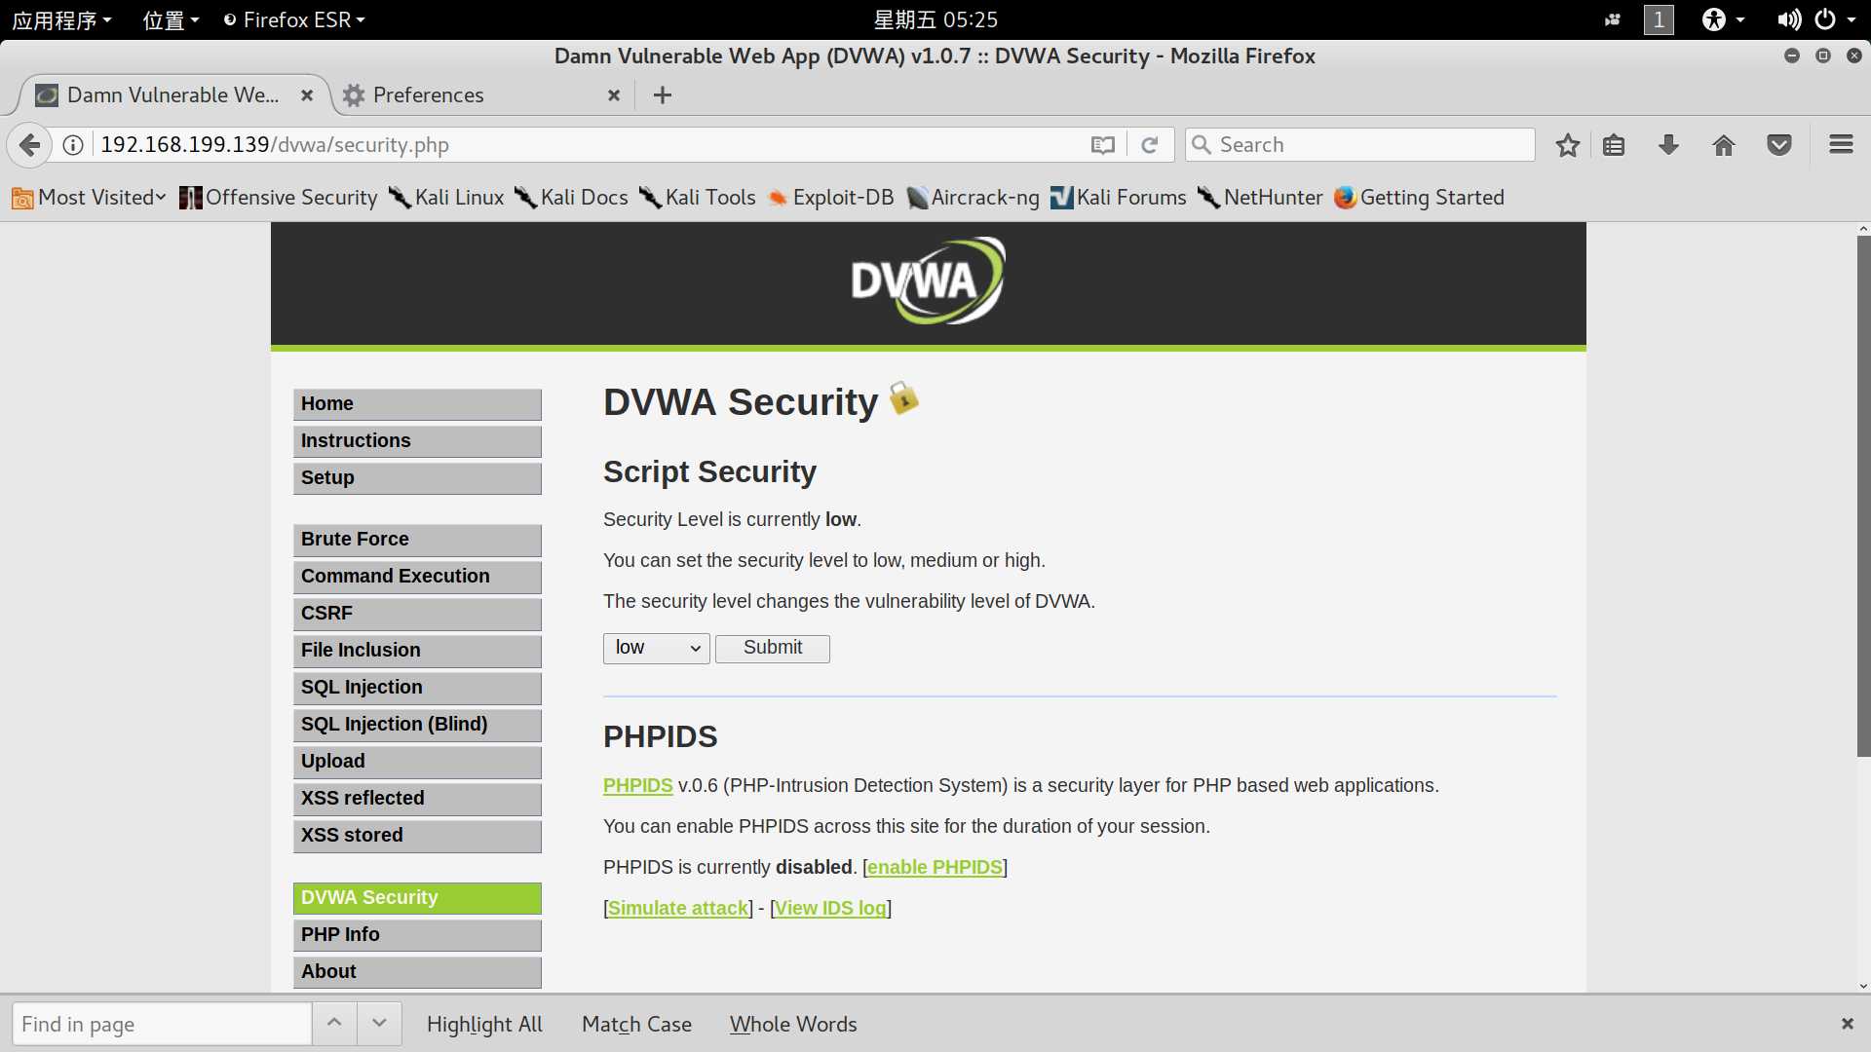1871x1052 pixels.
Task: Open XSS stored vulnerability section
Action: (352, 835)
